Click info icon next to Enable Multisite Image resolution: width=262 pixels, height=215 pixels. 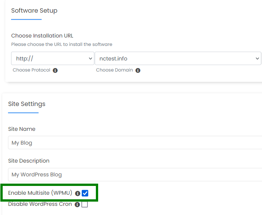coord(78,194)
